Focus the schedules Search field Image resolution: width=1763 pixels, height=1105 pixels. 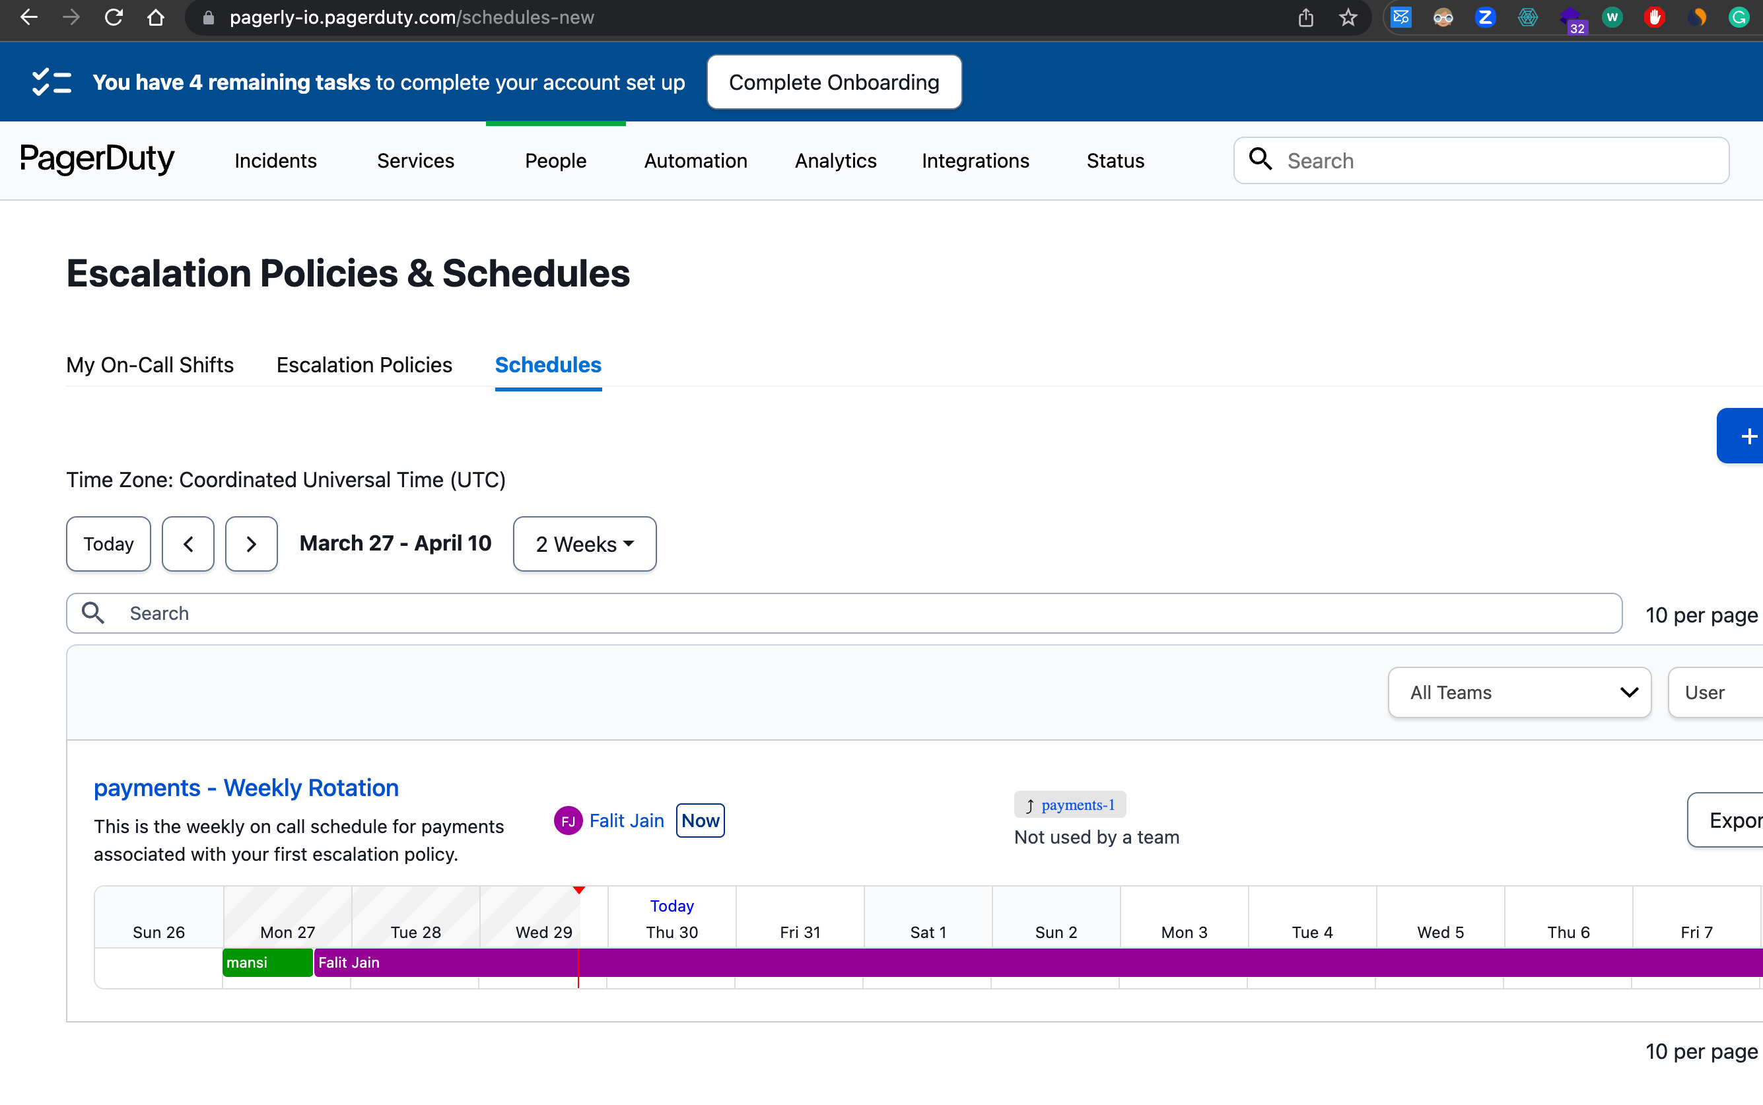tap(845, 613)
